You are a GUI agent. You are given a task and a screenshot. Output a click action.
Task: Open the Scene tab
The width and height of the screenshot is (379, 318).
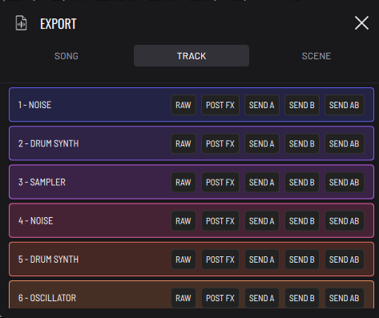pyautogui.click(x=317, y=56)
